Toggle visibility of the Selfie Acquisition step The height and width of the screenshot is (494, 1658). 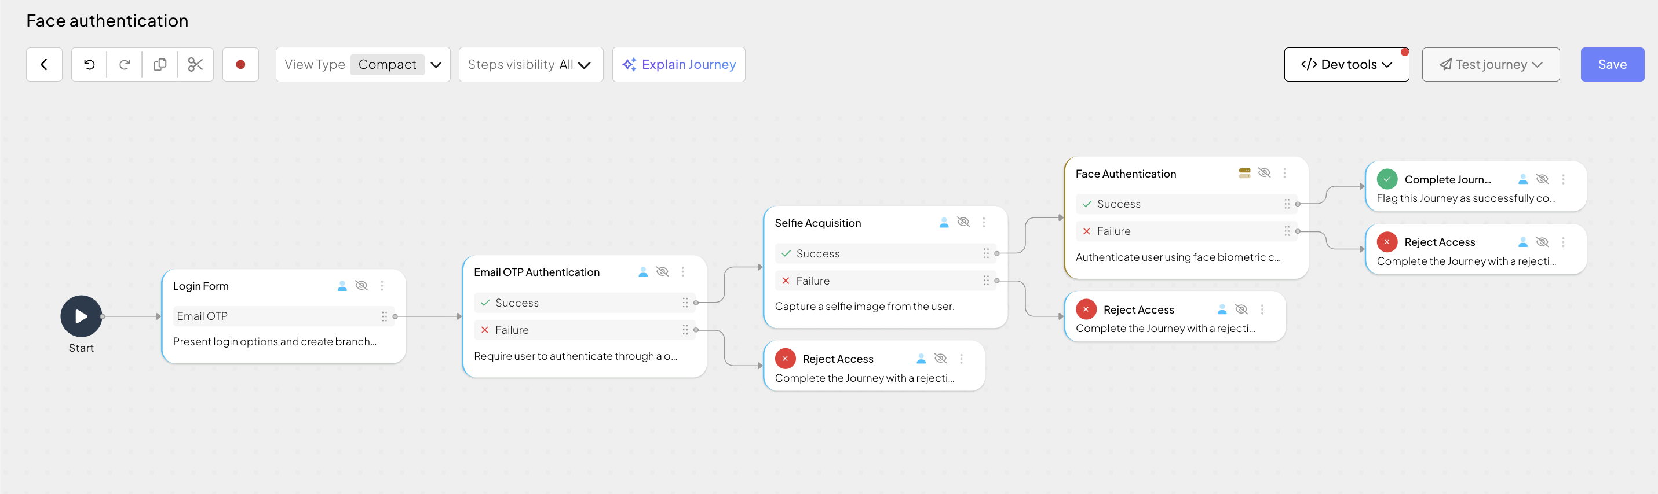pos(963,222)
